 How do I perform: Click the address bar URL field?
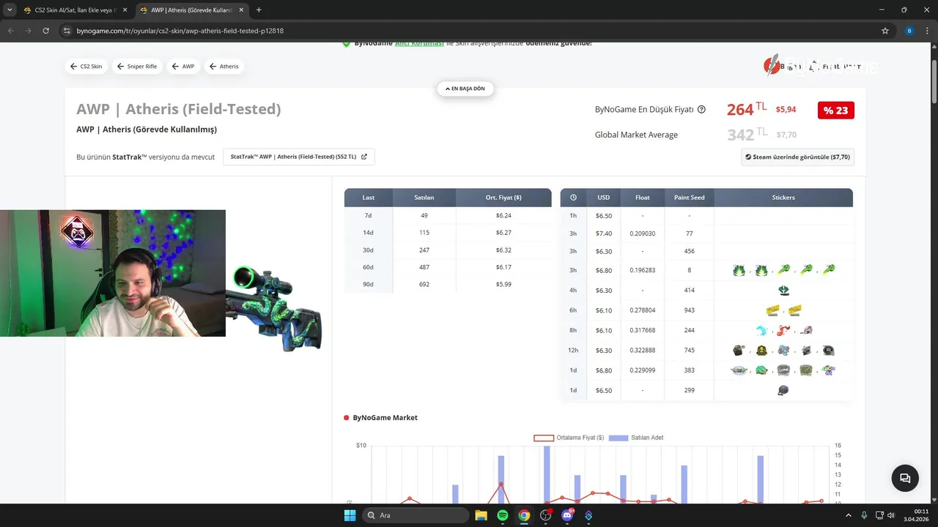pos(469,31)
